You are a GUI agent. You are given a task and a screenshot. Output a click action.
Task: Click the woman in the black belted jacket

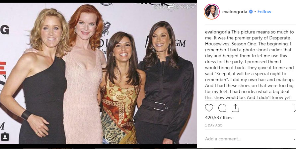tap(164, 83)
